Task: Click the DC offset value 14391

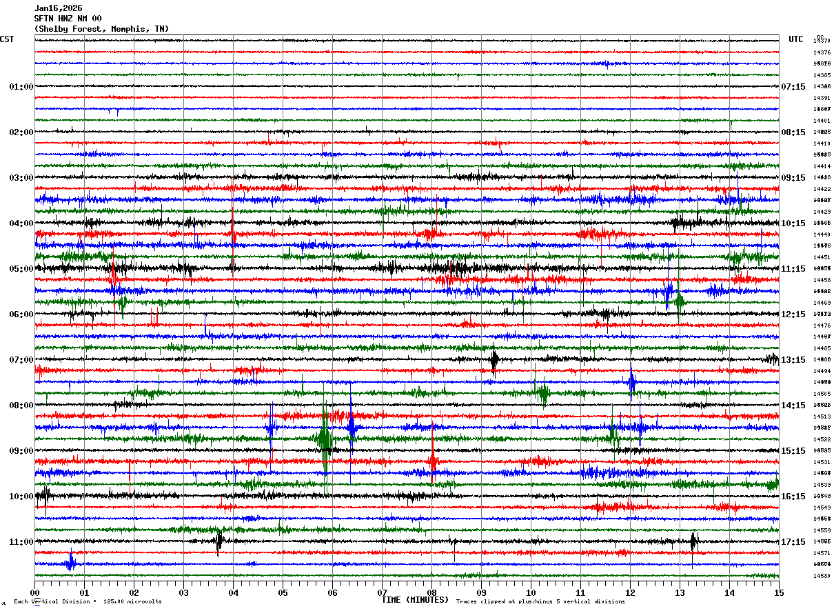Action: coord(822,98)
